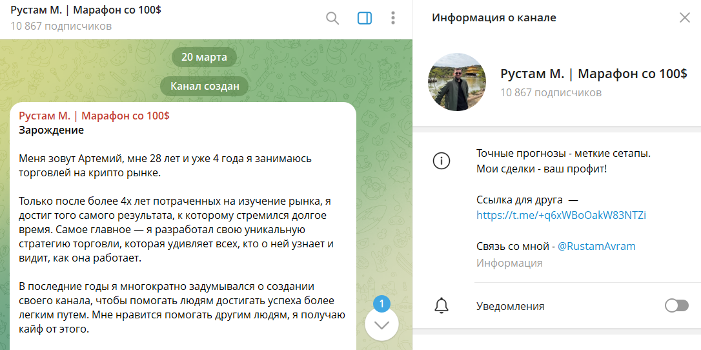This screenshot has width=701, height=350.
Task: Click the circled info icon
Action: (x=441, y=161)
